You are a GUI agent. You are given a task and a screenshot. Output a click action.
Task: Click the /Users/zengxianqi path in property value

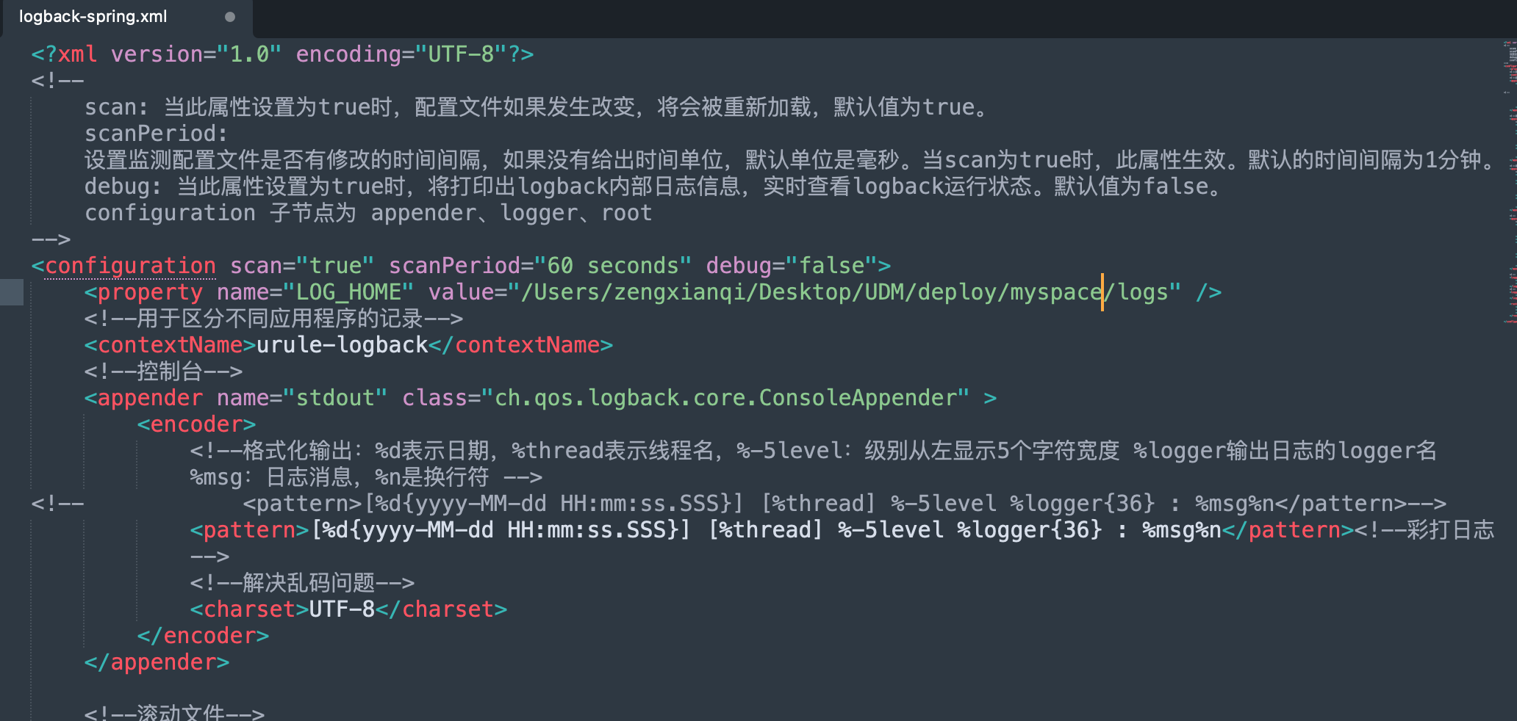click(632, 292)
